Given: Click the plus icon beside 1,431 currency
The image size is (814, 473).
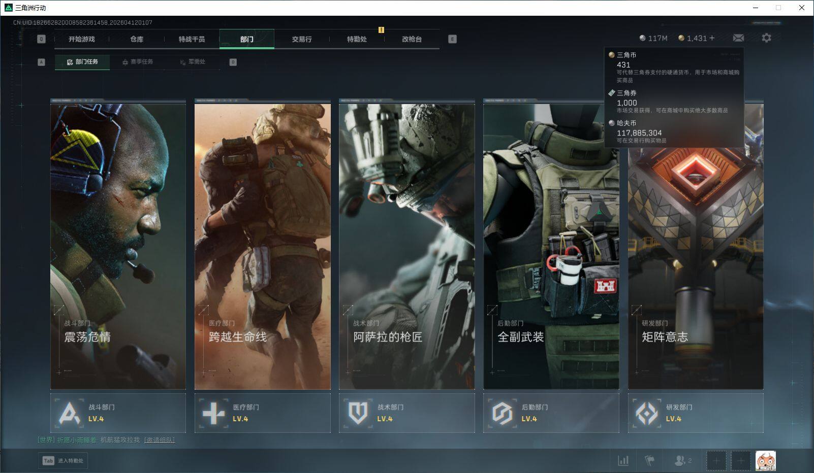Looking at the screenshot, I should click(x=712, y=38).
